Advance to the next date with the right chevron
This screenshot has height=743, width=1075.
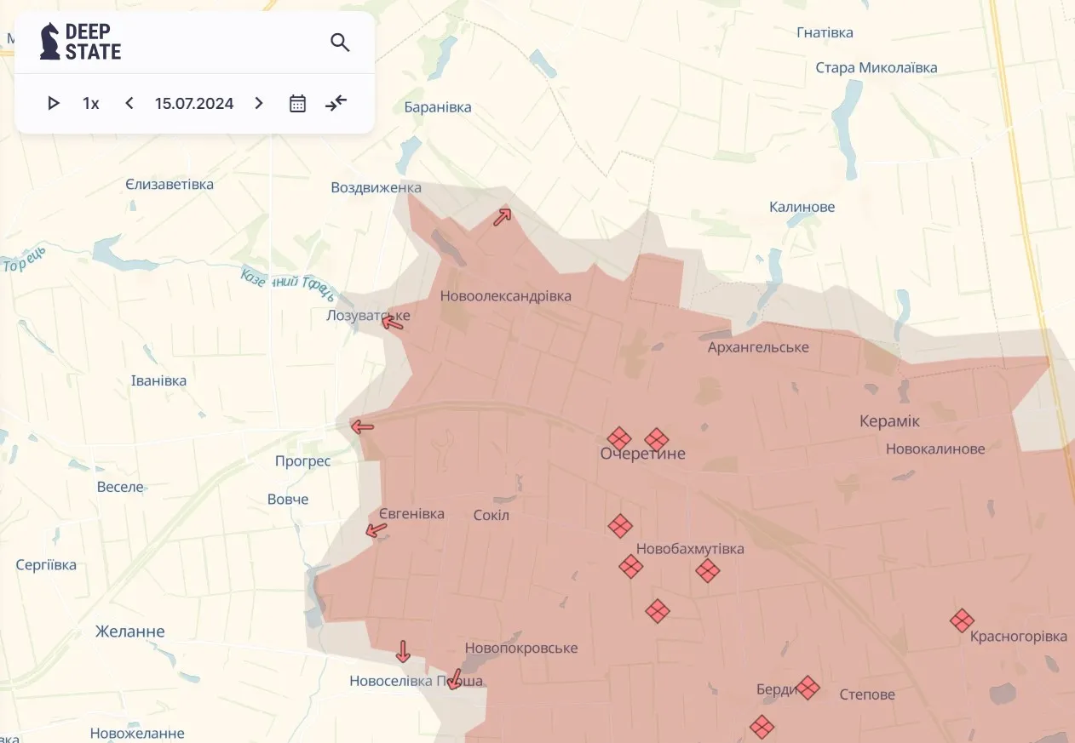259,103
